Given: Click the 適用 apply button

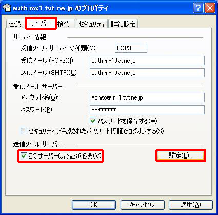Looking at the screenshot, I should pyautogui.click(x=191, y=205).
